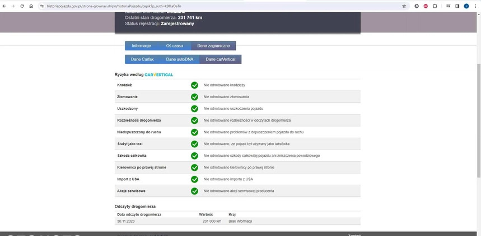Select 'Nie odnotowano uszkodzenia pojazdu' text
This screenshot has width=481, height=236.
click(x=234, y=109)
